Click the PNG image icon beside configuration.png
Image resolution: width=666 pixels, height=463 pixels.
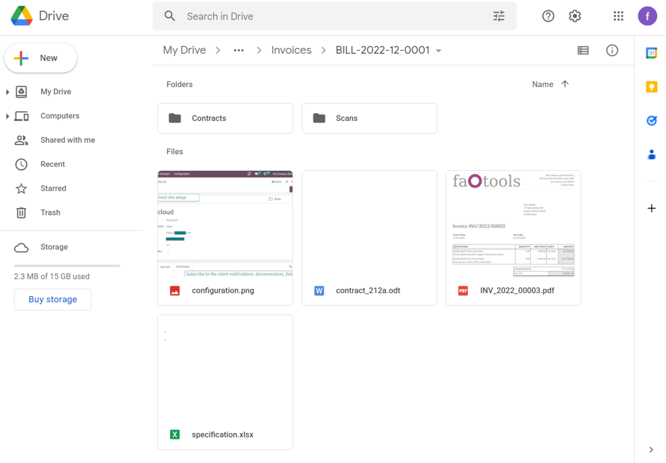tap(174, 291)
